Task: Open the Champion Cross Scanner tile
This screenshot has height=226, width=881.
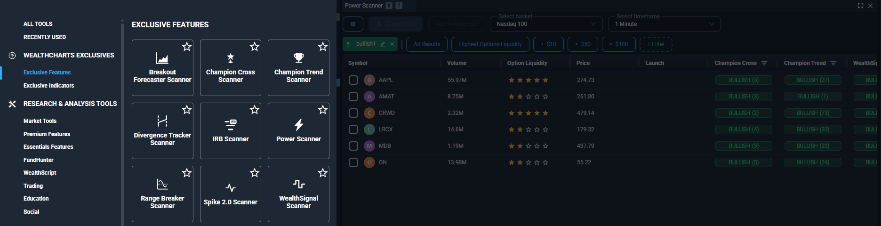Action: click(x=231, y=68)
